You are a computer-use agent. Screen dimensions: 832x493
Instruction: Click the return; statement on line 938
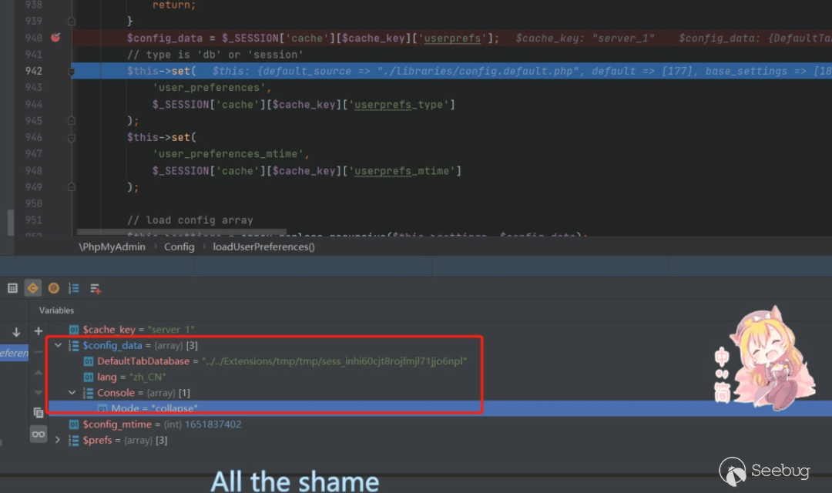[x=174, y=5]
